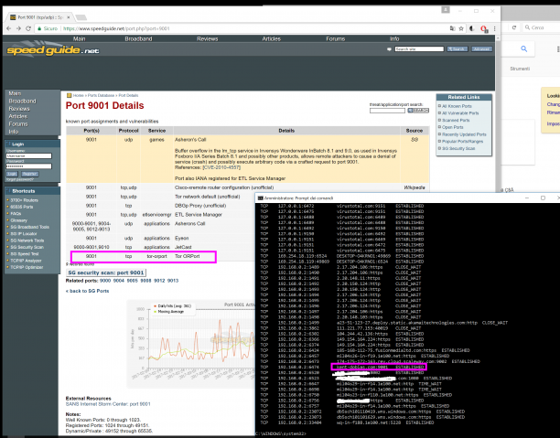Click the chat bubble icon beside Search site

[x=389, y=48]
